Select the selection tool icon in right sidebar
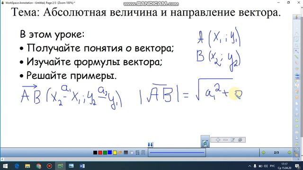 point(297,40)
